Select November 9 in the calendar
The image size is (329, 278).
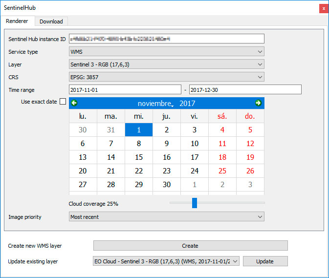pyautogui.click(x=167, y=144)
